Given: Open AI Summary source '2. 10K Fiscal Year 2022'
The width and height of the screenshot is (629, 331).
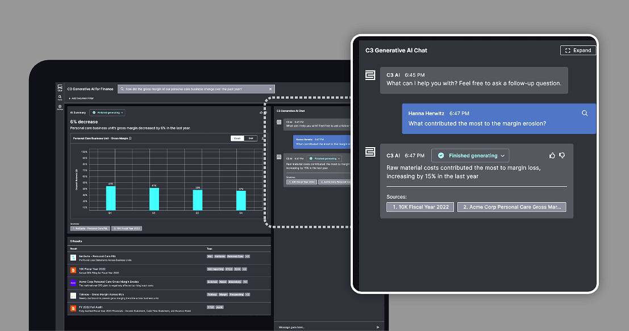Looking at the screenshot, I should tap(127, 228).
